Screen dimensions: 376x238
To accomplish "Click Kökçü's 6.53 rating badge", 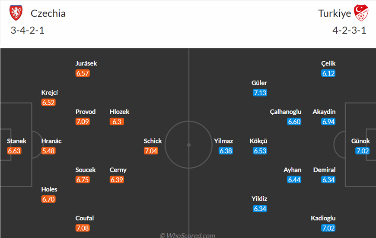I will 260,151.
